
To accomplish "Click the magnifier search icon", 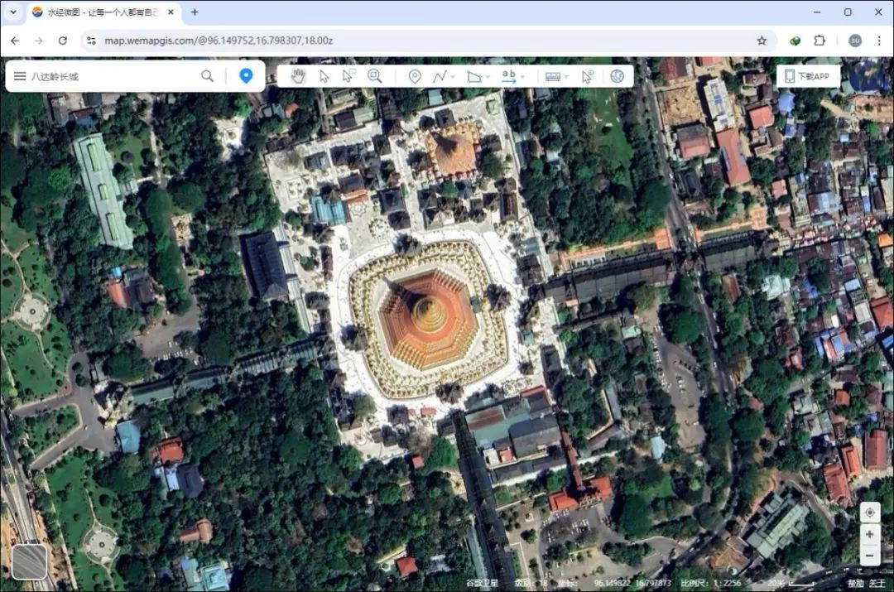I will click(208, 76).
